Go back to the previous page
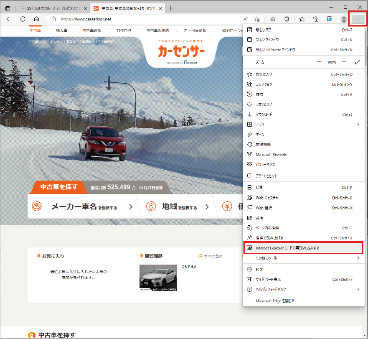The height and width of the screenshot is (339, 368). pos(9,19)
